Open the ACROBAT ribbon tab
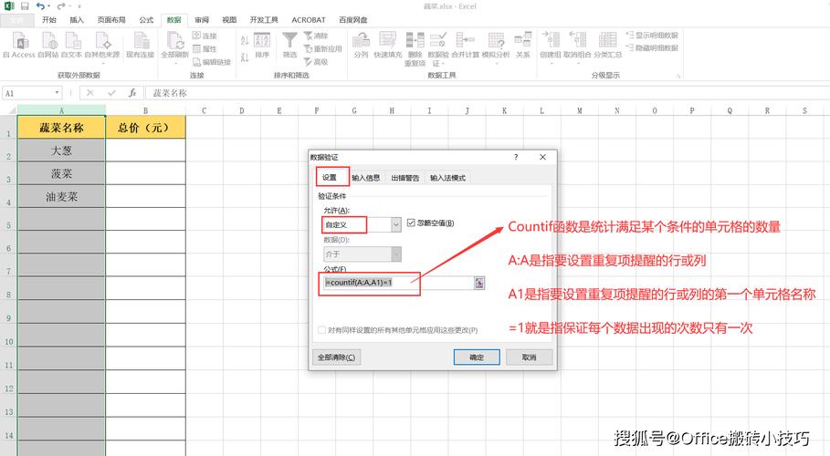The width and height of the screenshot is (830, 456). (x=308, y=19)
